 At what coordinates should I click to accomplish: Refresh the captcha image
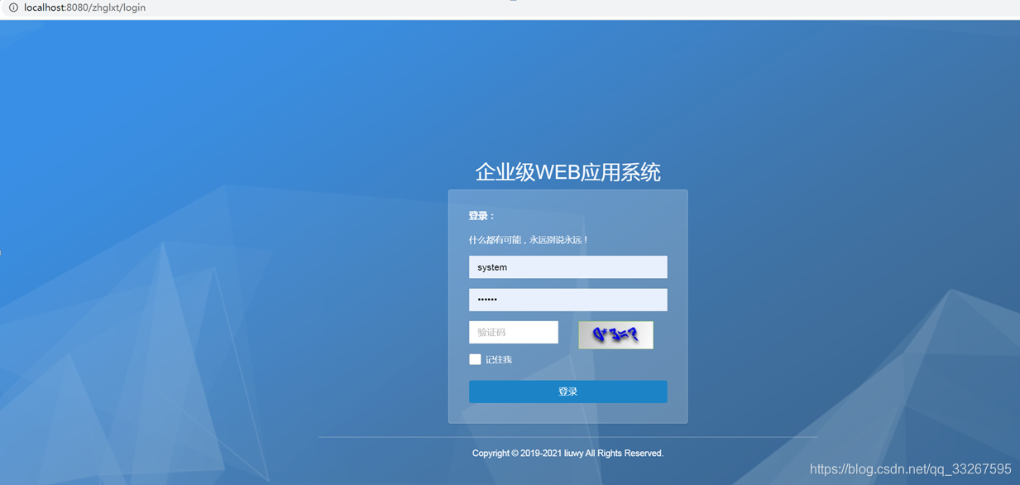615,335
